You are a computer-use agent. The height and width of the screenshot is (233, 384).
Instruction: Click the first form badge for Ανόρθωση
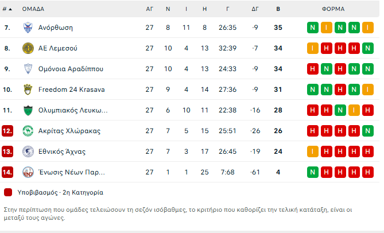coord(313,28)
